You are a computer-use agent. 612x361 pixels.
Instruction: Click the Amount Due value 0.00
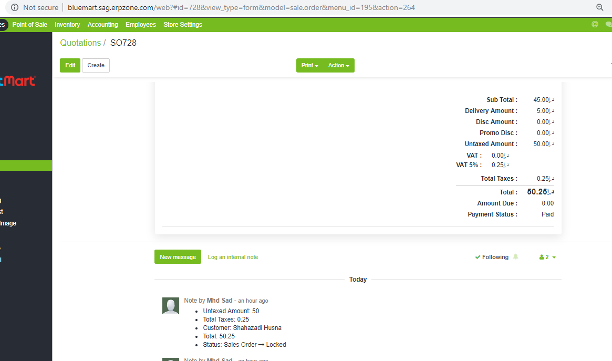(547, 203)
